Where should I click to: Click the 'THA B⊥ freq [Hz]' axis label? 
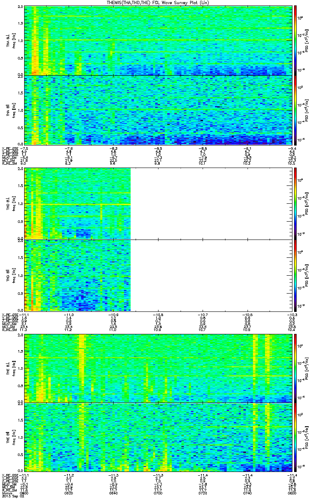(10, 40)
